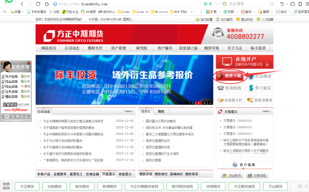This screenshot has width=309, height=192.
Task: Click the undo close-tab arrow icon
Action: (x=282, y=4)
